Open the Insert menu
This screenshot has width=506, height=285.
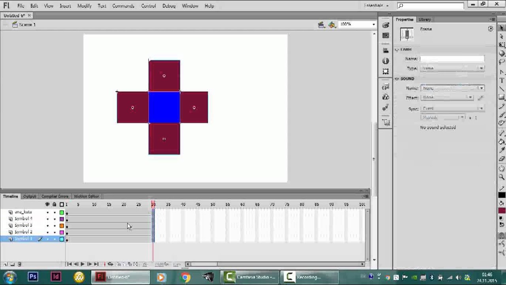[65, 6]
